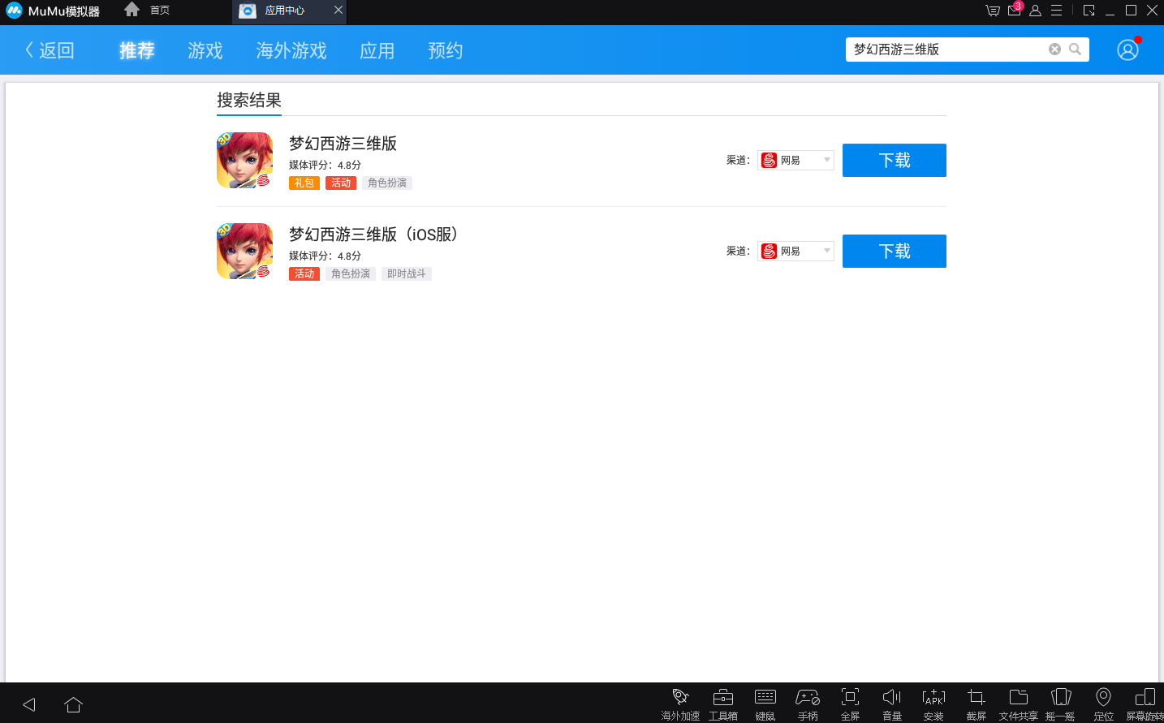
Task: Click the search magnifier icon
Action: (x=1075, y=49)
